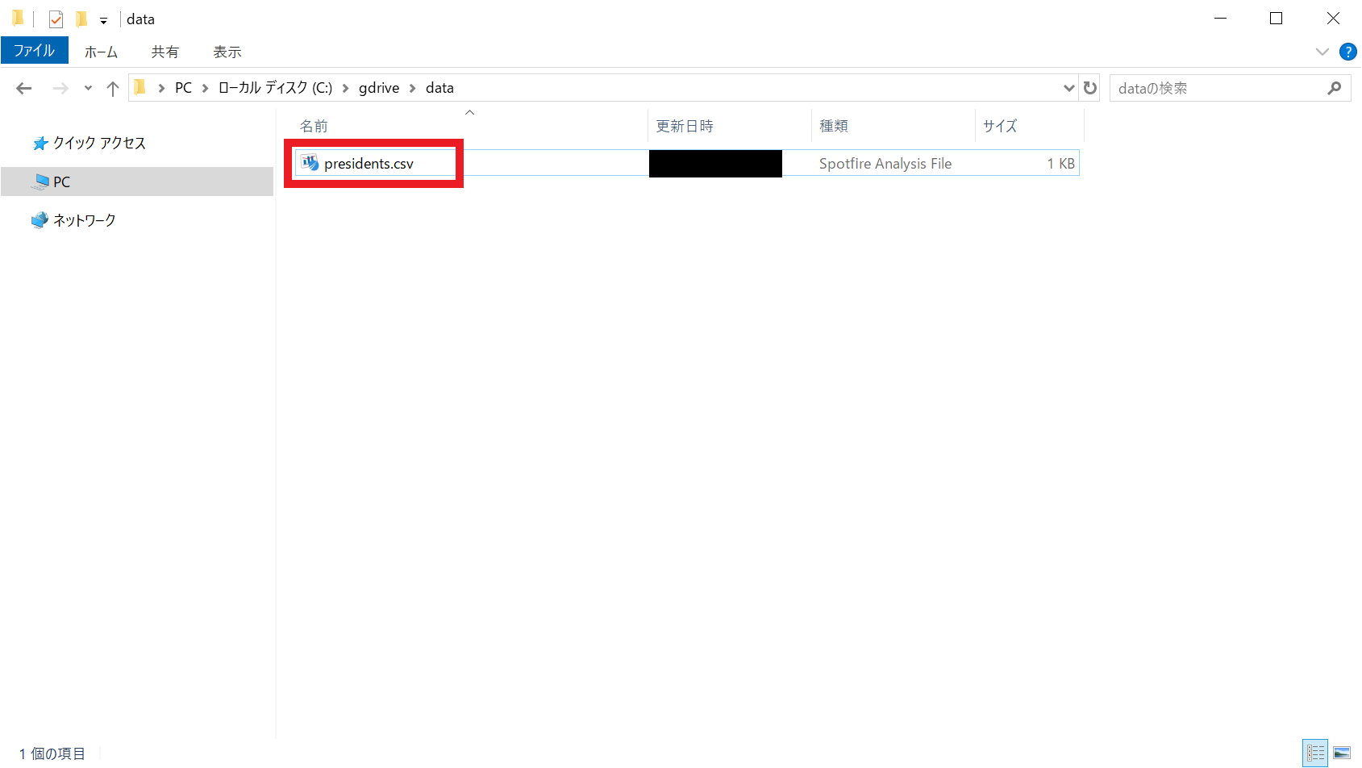Switch to details view layout icon

pos(1315,753)
